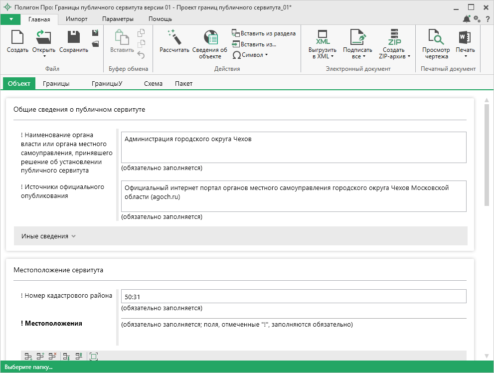Open Сведения об объекте globe icon

(210, 37)
